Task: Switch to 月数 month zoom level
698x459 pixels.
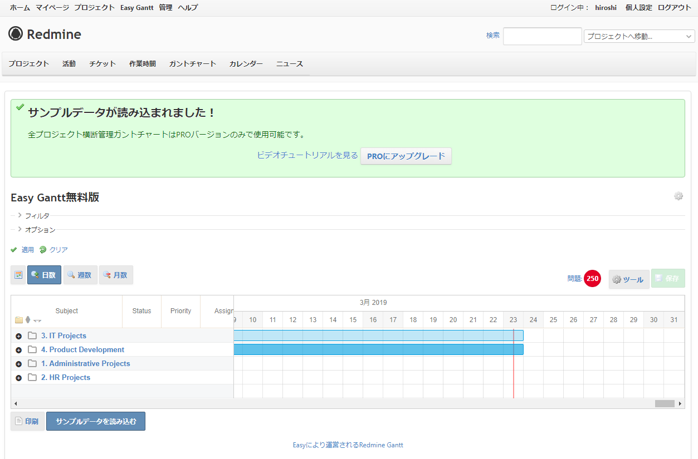Action: (x=116, y=274)
